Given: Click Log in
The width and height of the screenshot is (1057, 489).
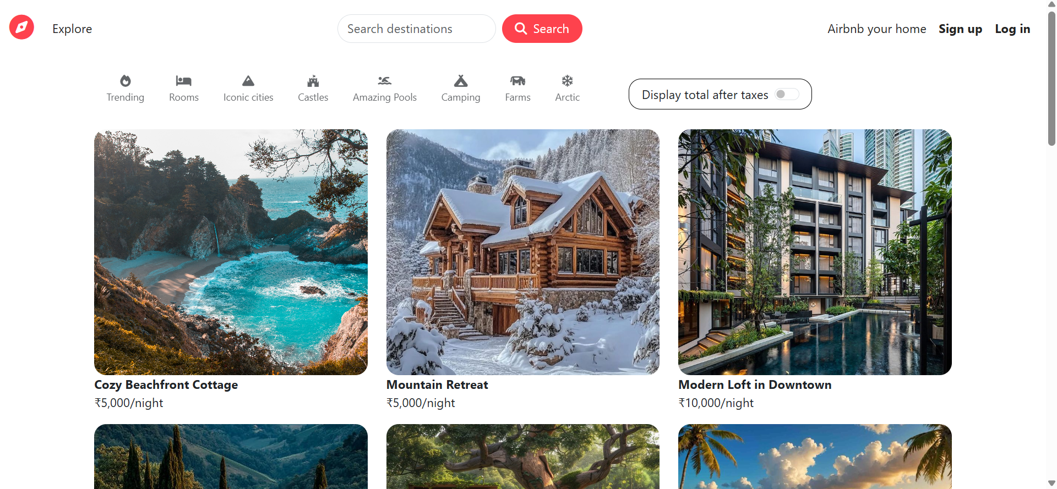Looking at the screenshot, I should tap(1012, 29).
